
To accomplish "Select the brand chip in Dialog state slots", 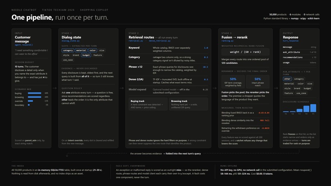I will 76,55.
